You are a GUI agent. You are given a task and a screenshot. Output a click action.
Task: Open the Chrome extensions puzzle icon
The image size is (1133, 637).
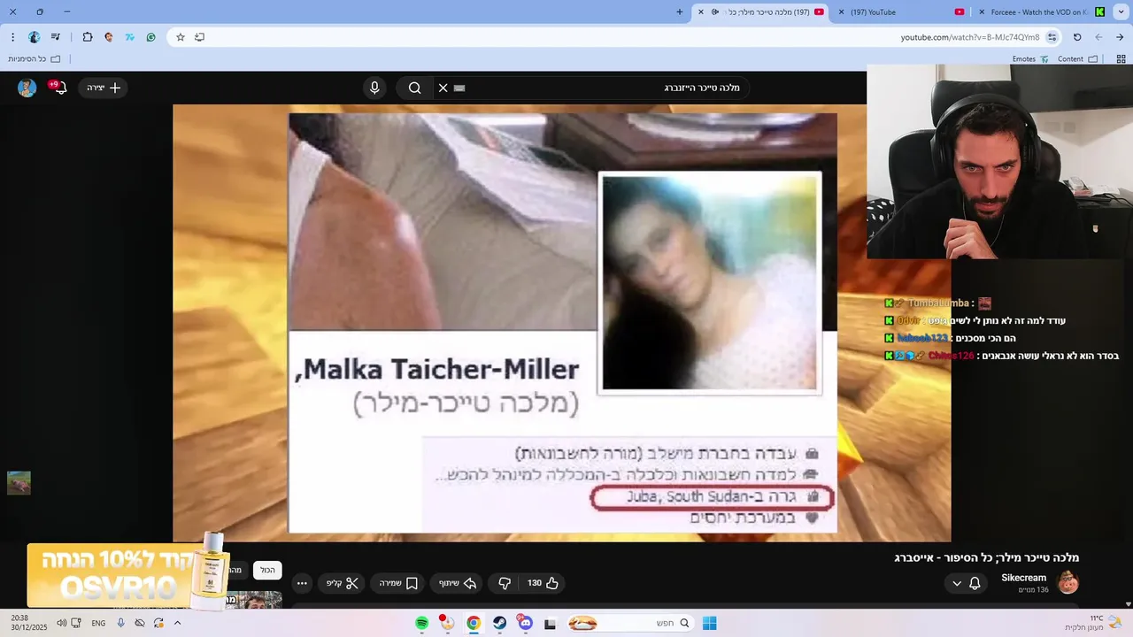point(87,37)
